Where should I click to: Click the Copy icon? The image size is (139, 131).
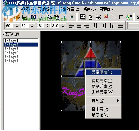[x=49, y=17]
